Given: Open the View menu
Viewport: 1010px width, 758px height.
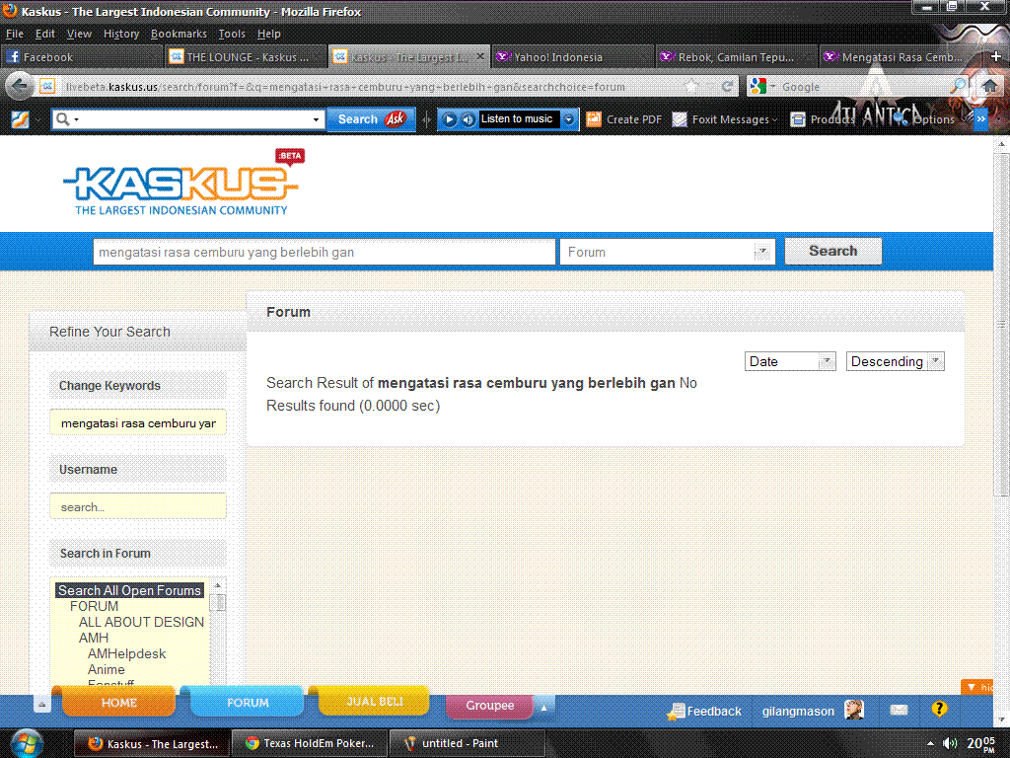Looking at the screenshot, I should click(79, 34).
